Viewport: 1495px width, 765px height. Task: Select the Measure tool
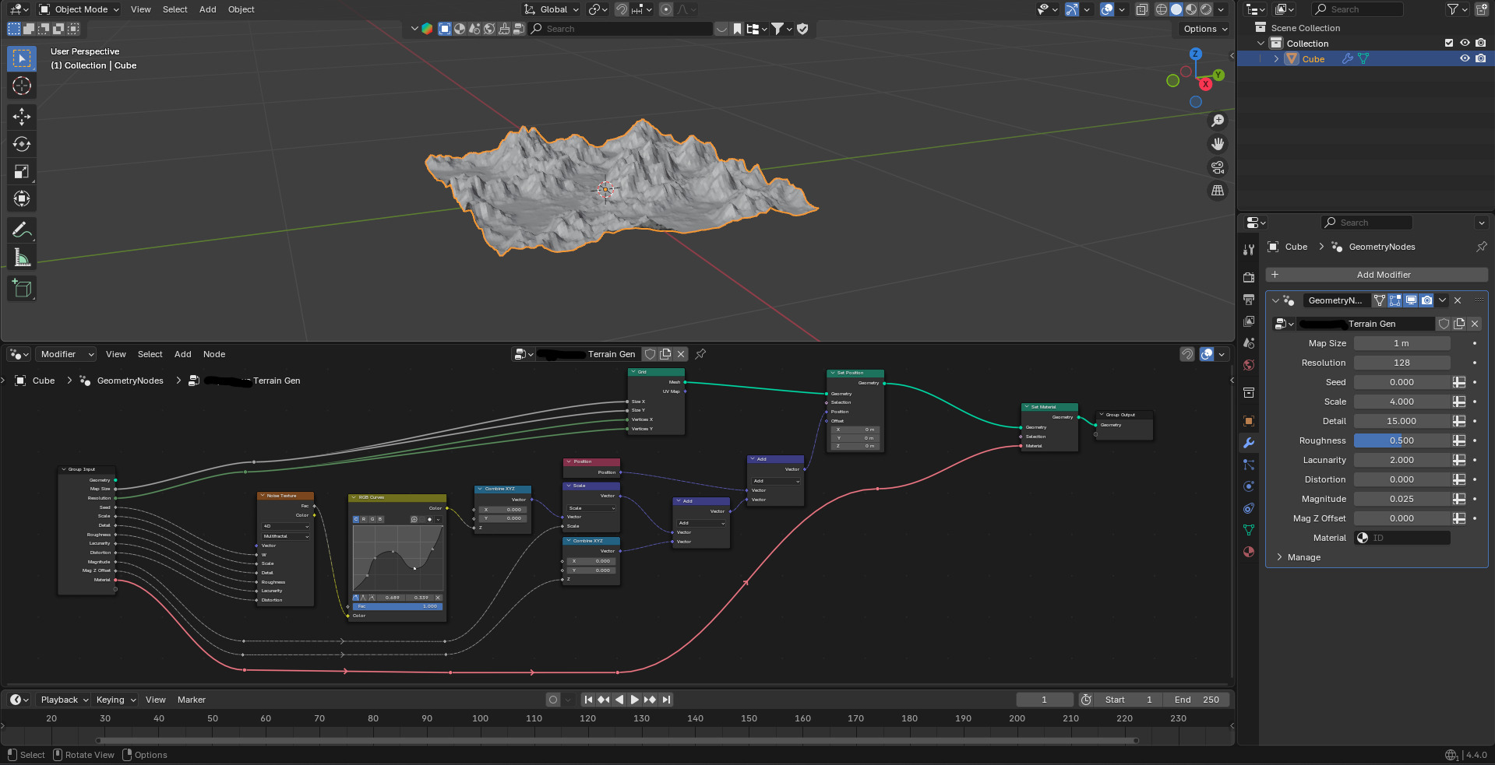pos(22,258)
